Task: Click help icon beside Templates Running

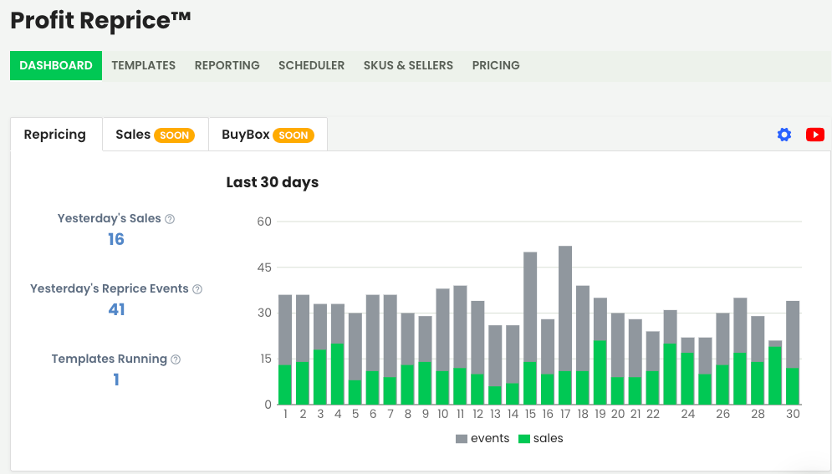Action: pyautogui.click(x=176, y=359)
